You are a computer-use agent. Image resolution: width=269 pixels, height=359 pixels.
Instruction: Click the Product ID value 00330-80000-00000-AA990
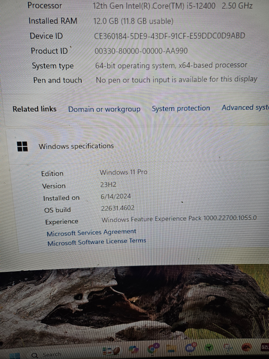141,51
